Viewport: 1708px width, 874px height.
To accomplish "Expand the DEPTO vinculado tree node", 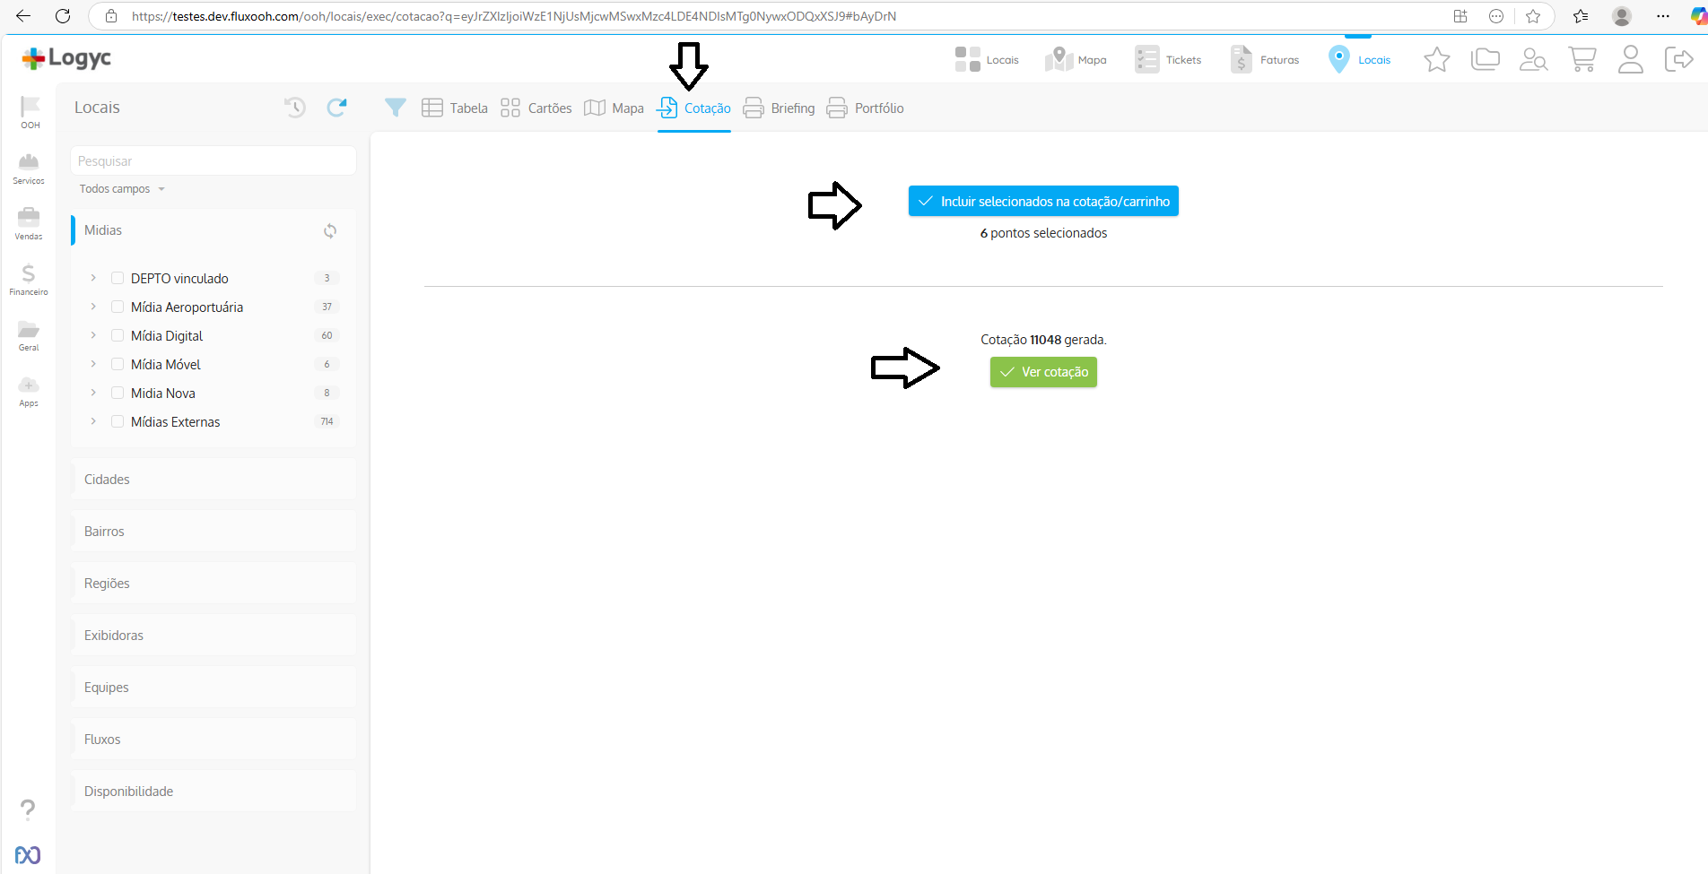I will point(93,278).
